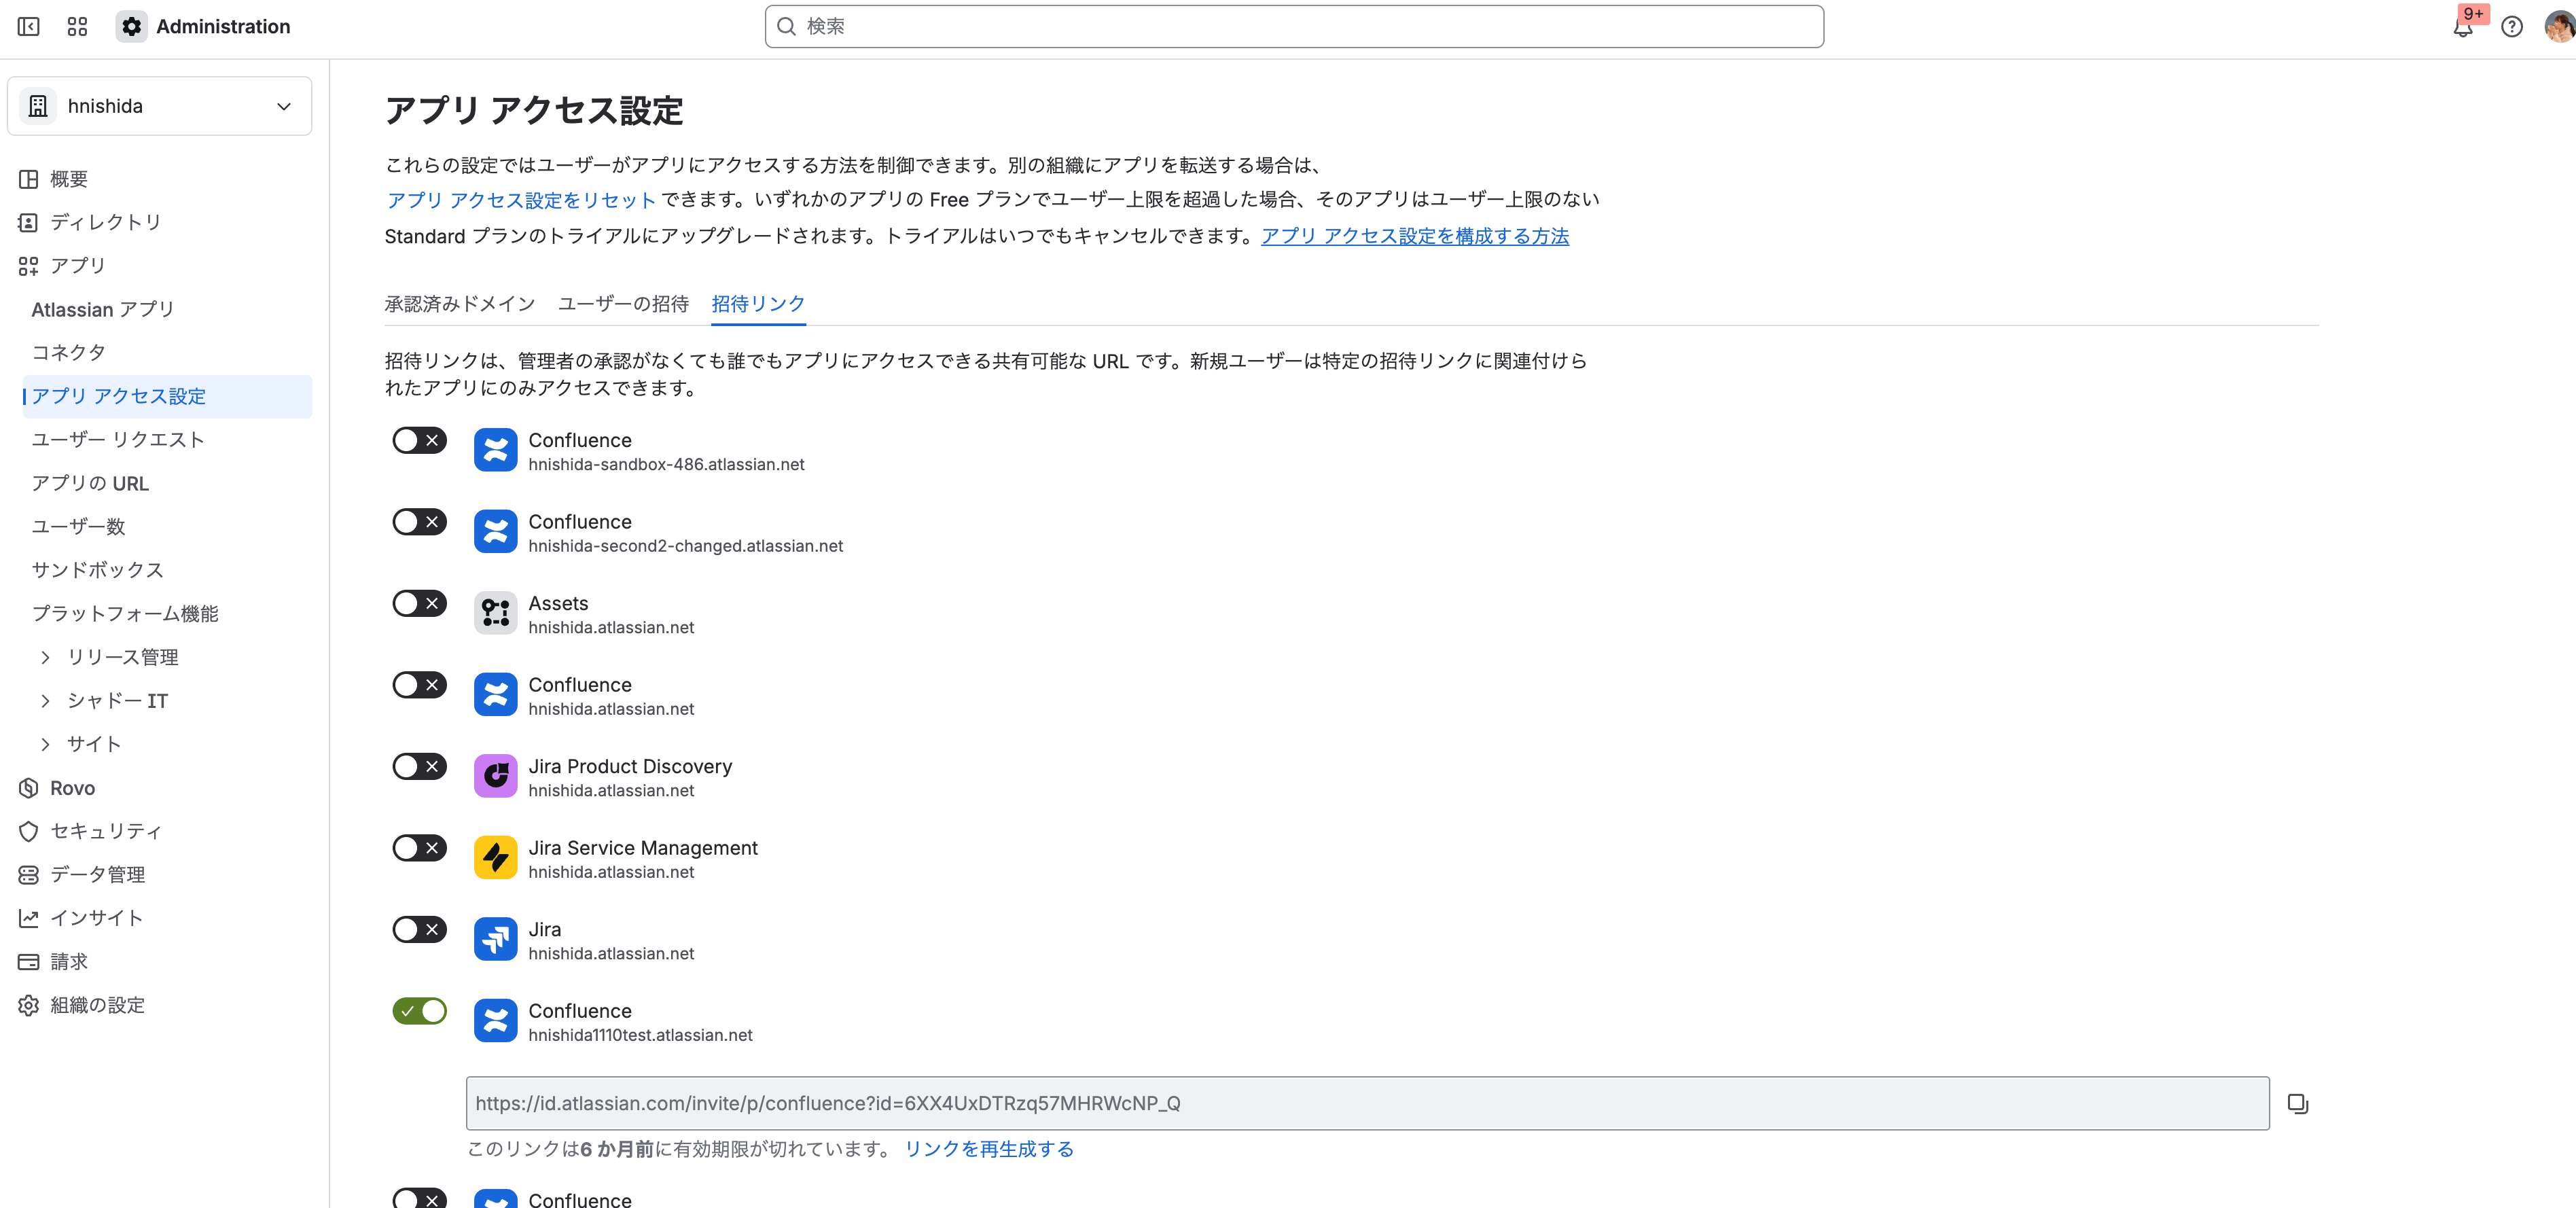Screen dimensions: 2576x1208
Task: Click the overview (概要) sidebar icon
Action: click(29, 179)
